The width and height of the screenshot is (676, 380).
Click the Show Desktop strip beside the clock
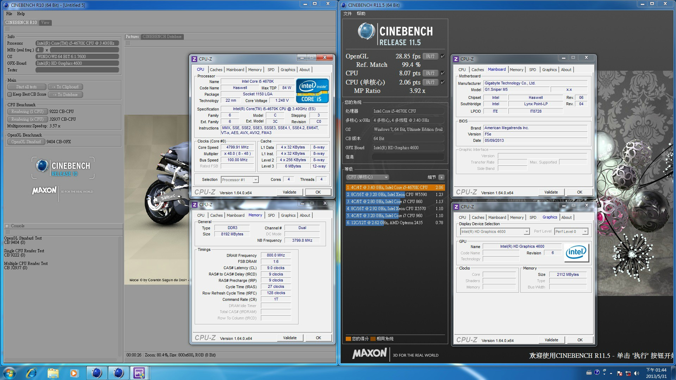[x=673, y=373]
